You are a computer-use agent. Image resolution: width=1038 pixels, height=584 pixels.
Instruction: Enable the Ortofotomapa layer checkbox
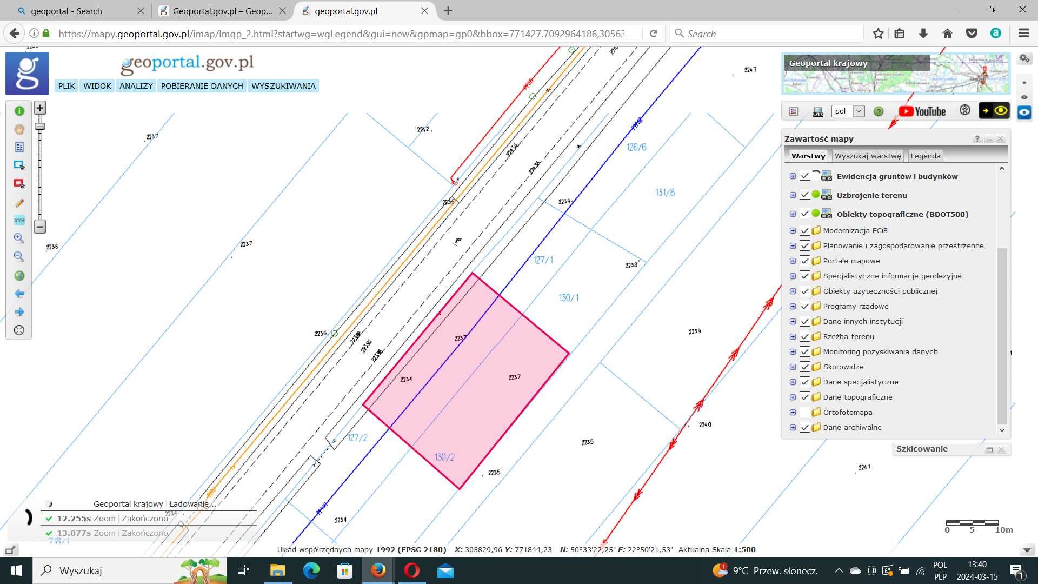point(805,412)
